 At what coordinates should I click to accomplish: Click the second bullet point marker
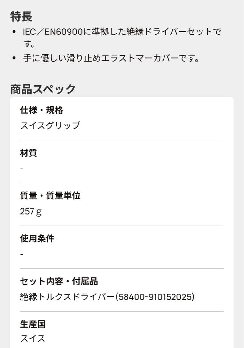tap(14, 58)
